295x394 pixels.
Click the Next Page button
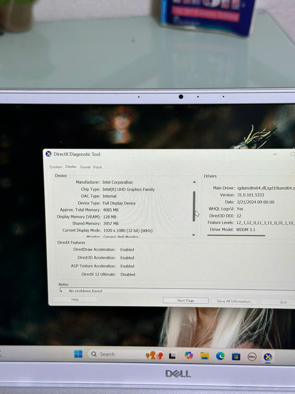point(186,300)
